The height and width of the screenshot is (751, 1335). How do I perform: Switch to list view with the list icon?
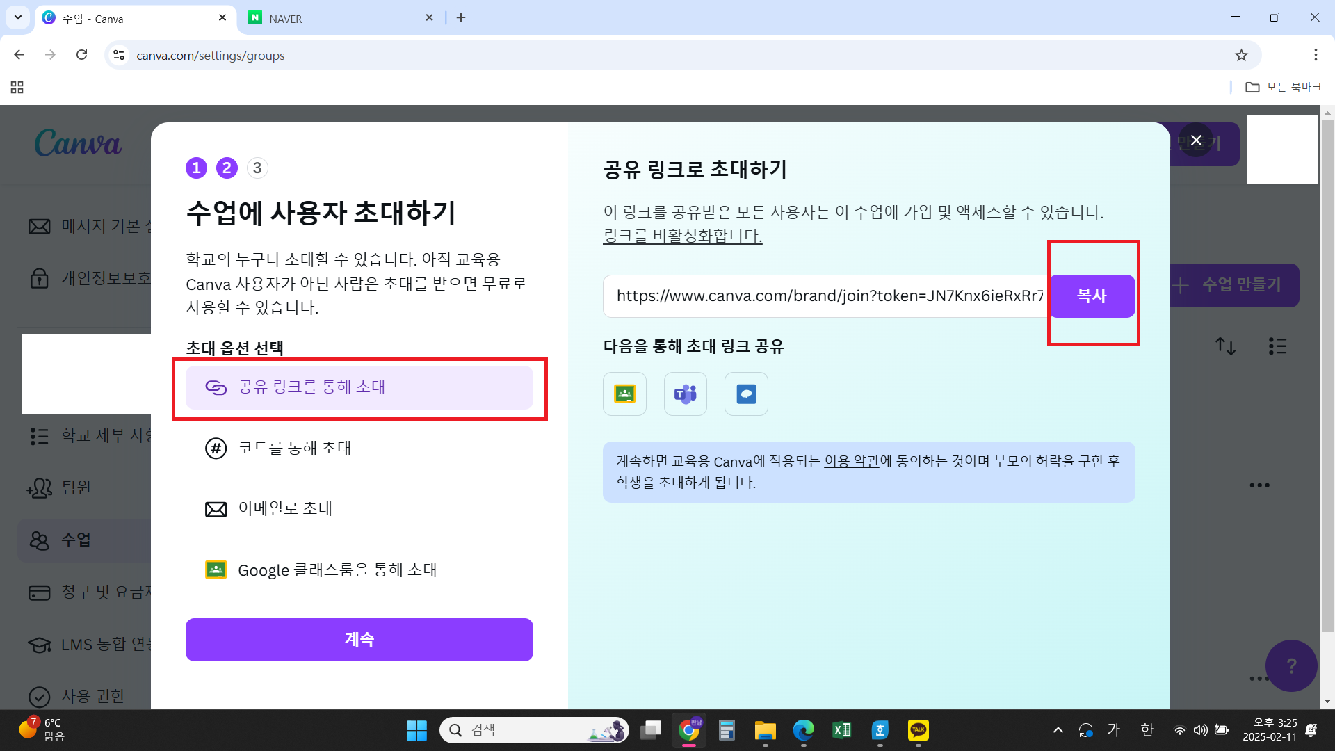pos(1277,346)
